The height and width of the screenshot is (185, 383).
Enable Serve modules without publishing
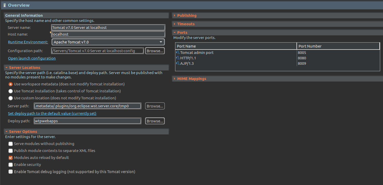point(11,144)
